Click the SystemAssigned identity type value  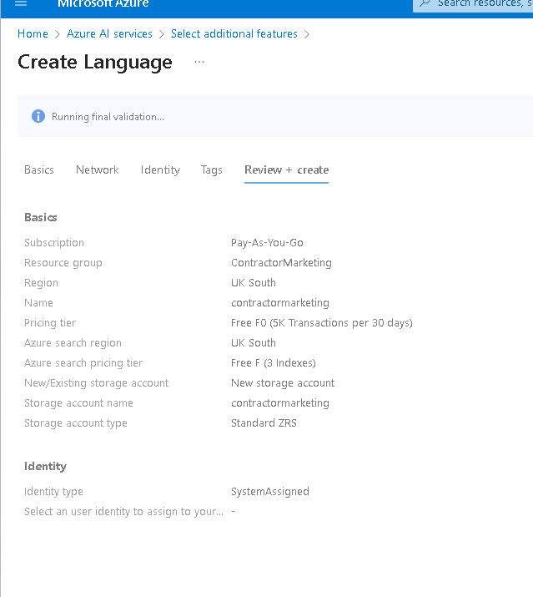(270, 492)
